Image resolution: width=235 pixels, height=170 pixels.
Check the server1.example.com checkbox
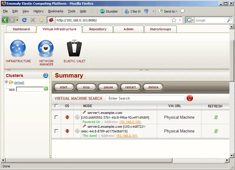(x=56, y=117)
